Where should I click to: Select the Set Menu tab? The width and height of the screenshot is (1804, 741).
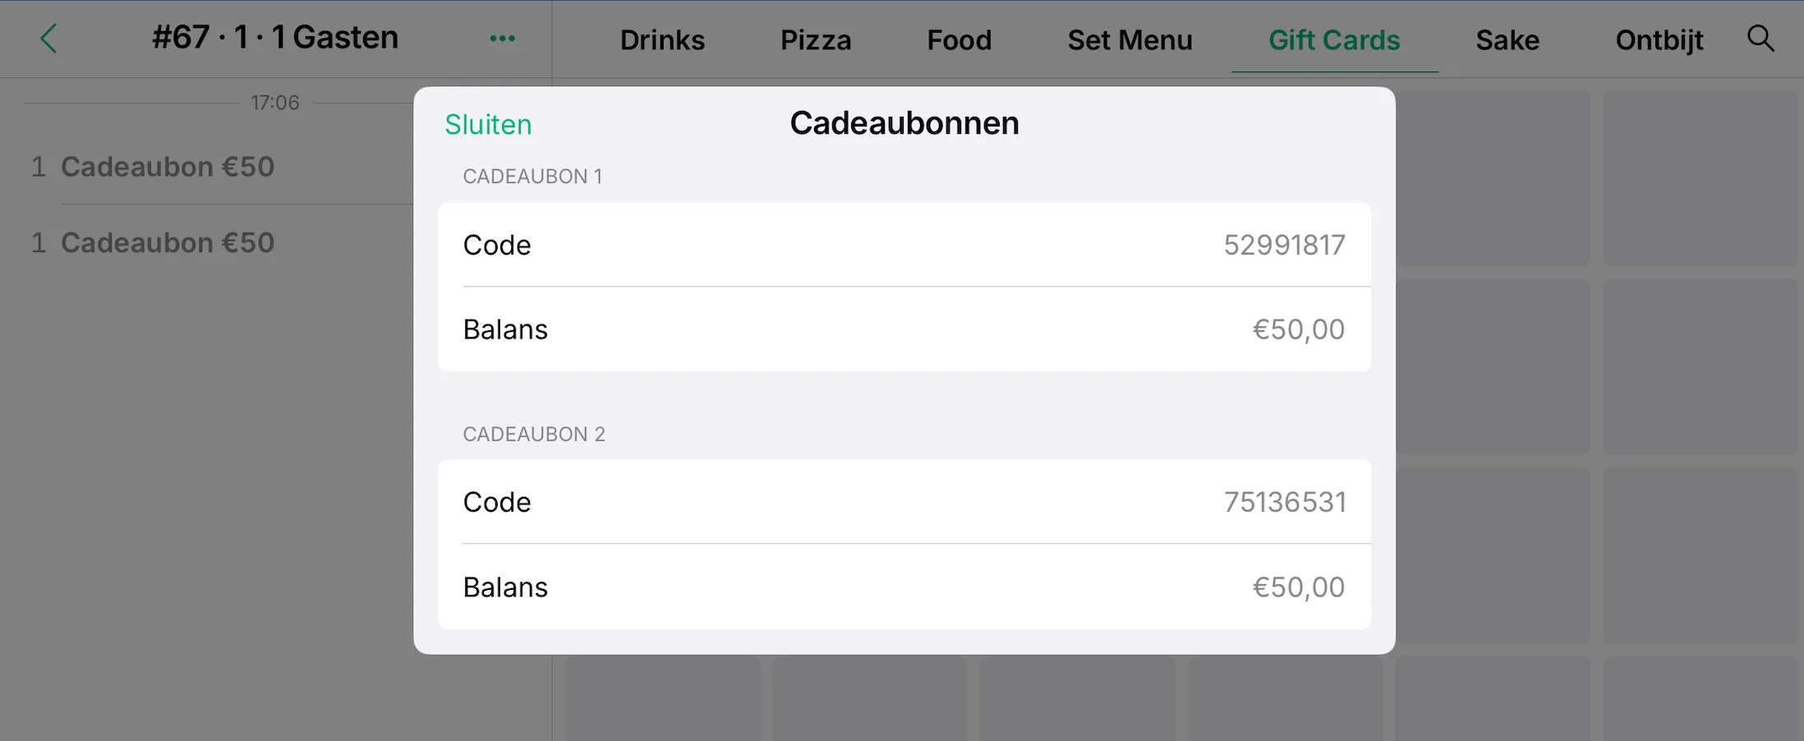[x=1130, y=39]
